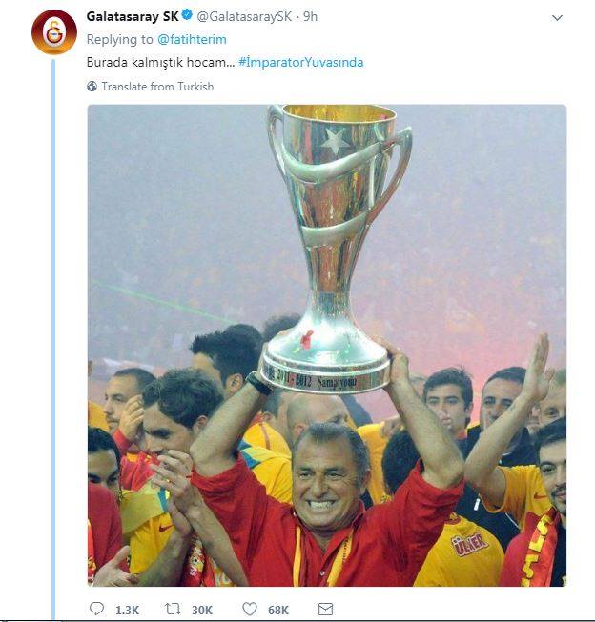Click the globe translate icon

click(92, 86)
